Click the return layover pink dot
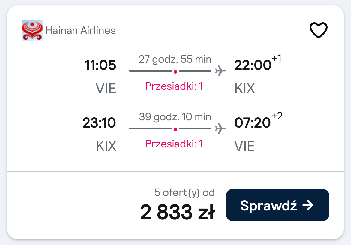Screen dimensions: 351x245 (175, 129)
